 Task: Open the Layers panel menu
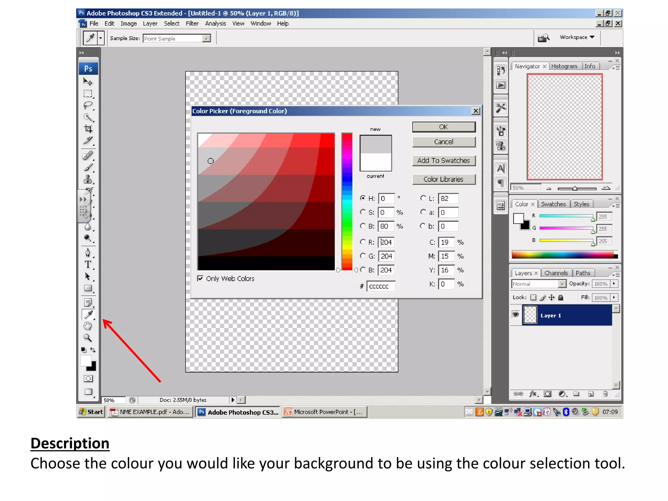[x=616, y=275]
